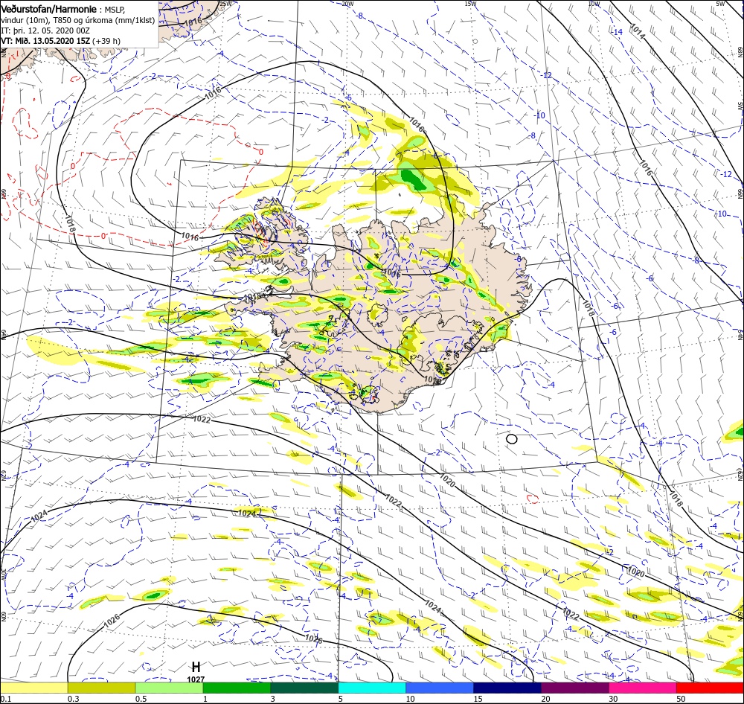This screenshot has width=744, height=704.
Task: Click the purple 20–30 legend swatch
Action: 574,688
